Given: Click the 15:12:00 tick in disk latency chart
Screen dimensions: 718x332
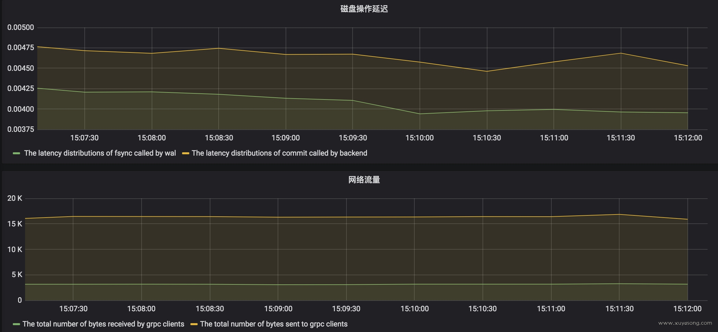Looking at the screenshot, I should tap(688, 138).
